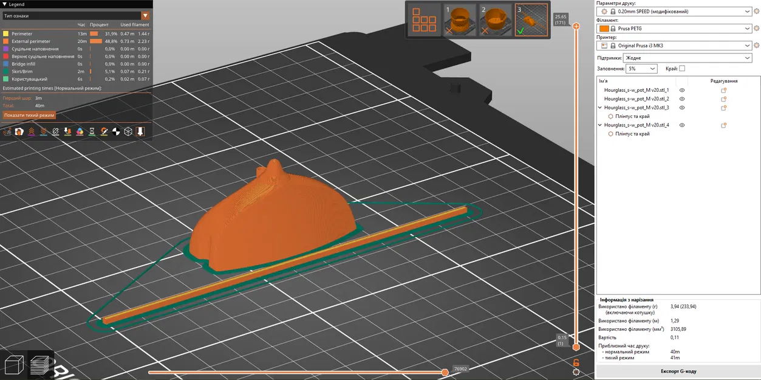Click edit icon for Hourglass stl_4

coord(723,125)
